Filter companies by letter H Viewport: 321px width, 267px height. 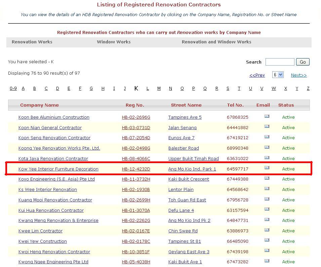pyautogui.click(x=103, y=88)
